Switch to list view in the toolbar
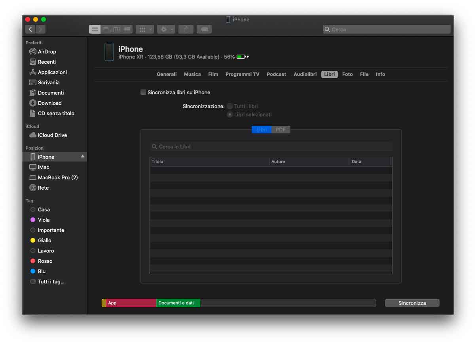 coord(106,29)
